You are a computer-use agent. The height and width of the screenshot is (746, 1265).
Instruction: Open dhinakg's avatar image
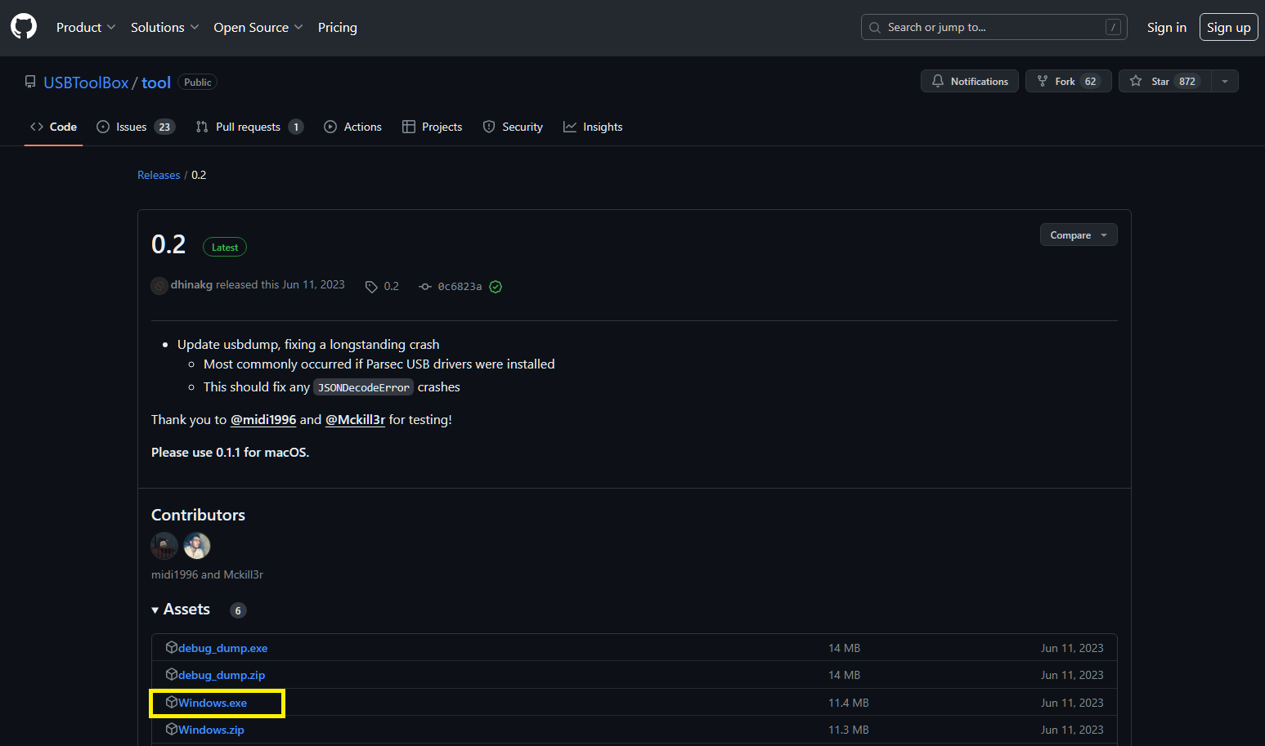[159, 286]
